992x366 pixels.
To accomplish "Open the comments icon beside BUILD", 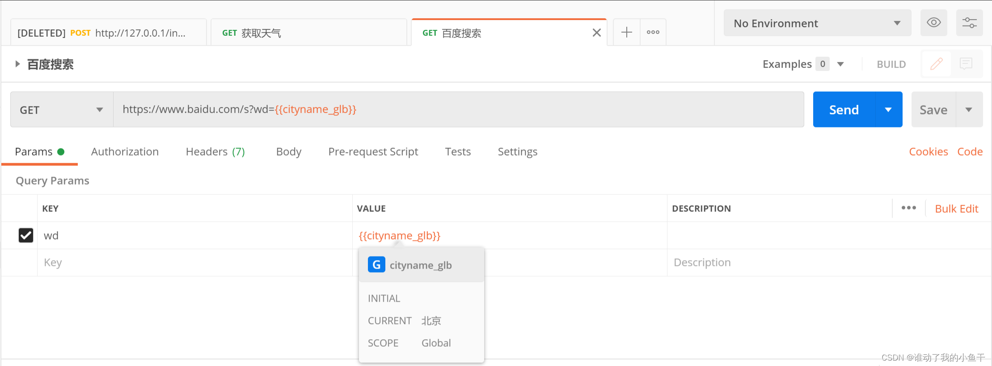I will (x=966, y=64).
